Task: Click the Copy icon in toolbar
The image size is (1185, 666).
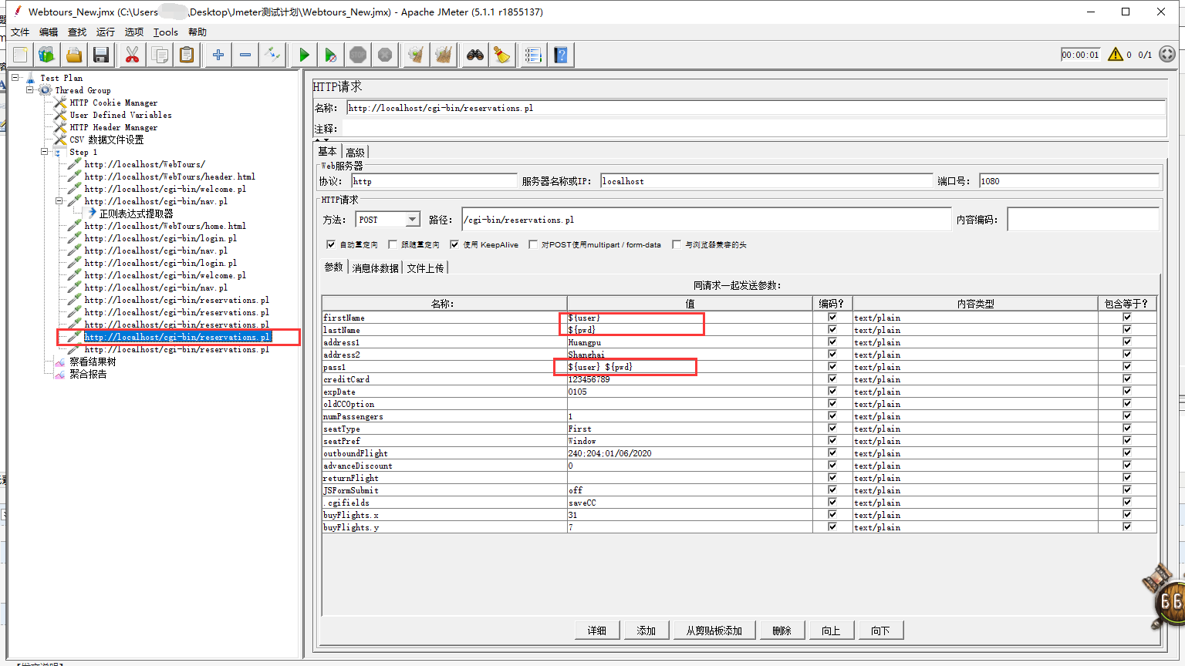Action: [160, 55]
